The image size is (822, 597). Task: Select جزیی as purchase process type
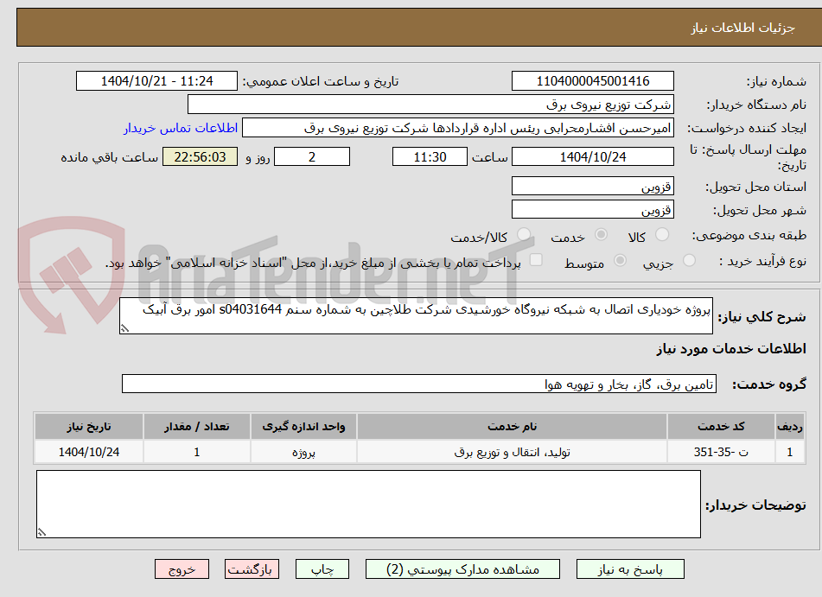(689, 260)
